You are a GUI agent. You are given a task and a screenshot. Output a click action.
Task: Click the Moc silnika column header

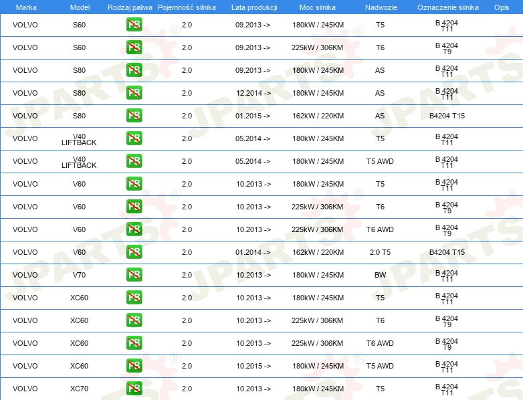coord(317,7)
